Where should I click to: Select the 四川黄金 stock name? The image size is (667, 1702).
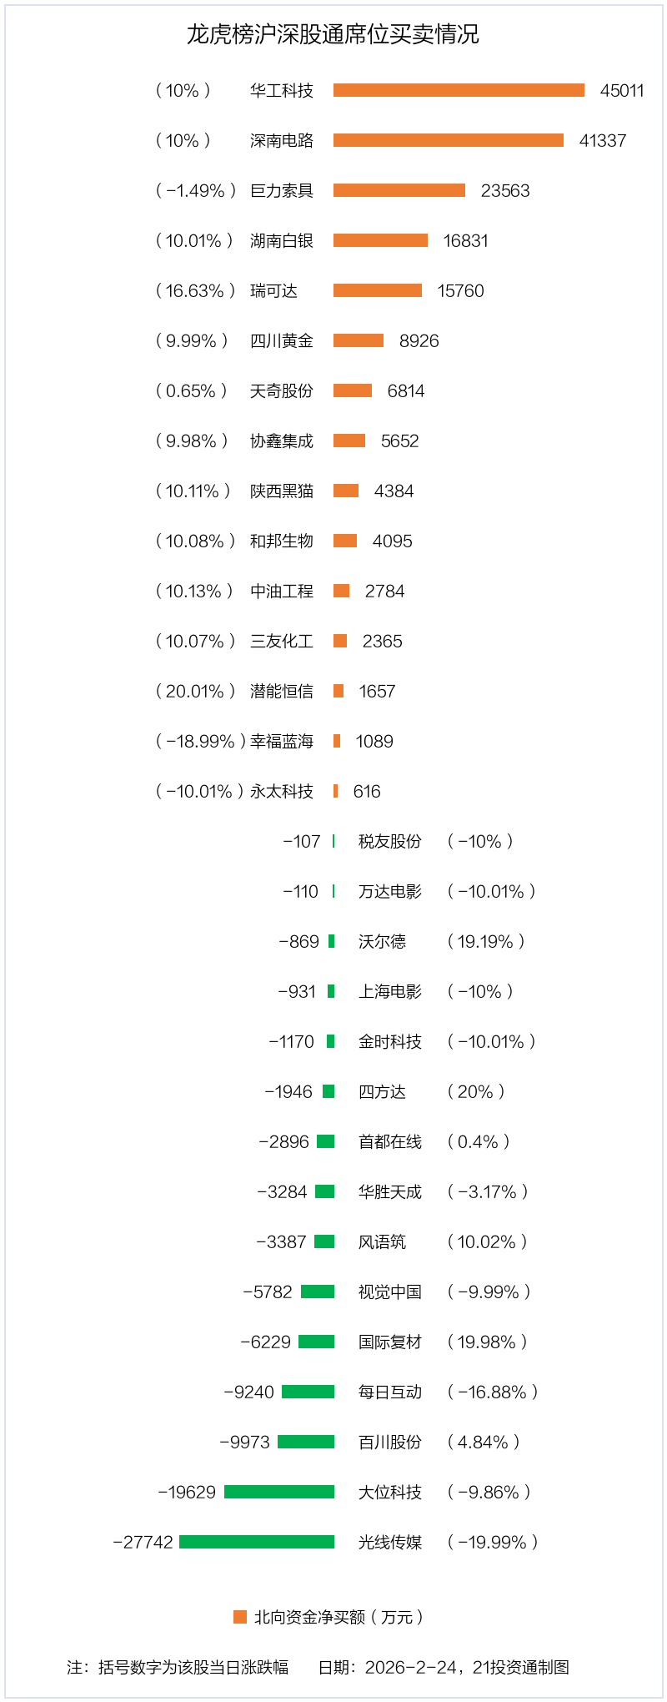tap(282, 340)
